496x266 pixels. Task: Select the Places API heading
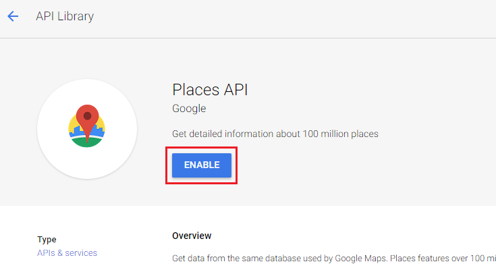[210, 90]
